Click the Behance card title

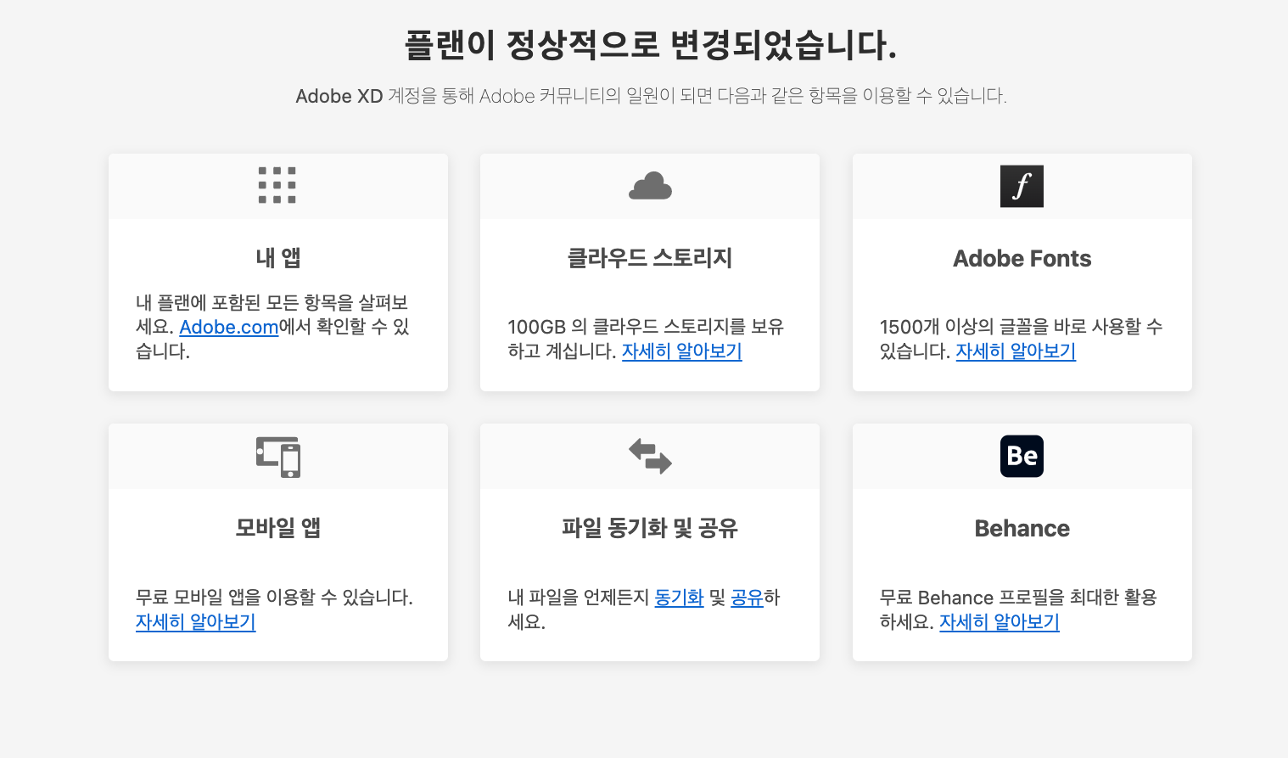(1022, 528)
